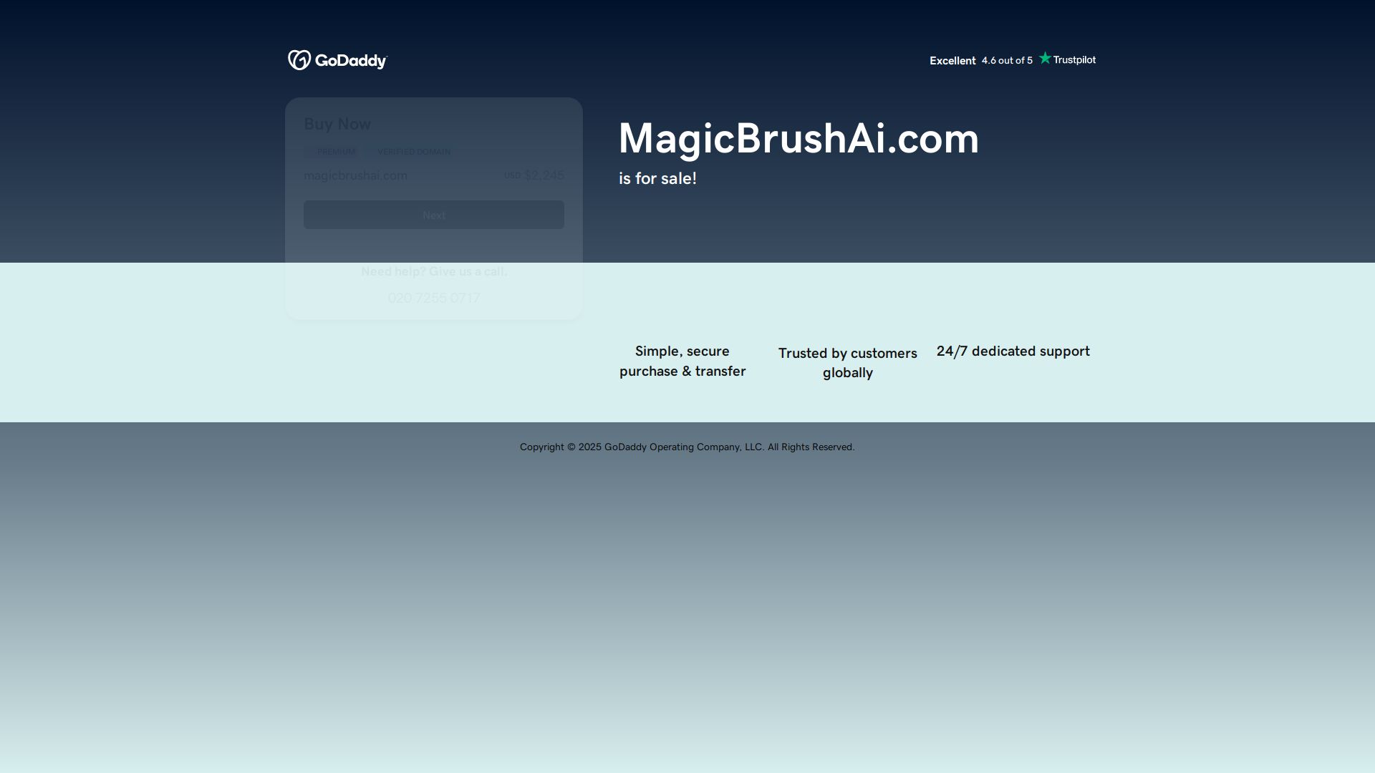Click the GoDaddy logo
The width and height of the screenshot is (1375, 773).
coord(337,60)
